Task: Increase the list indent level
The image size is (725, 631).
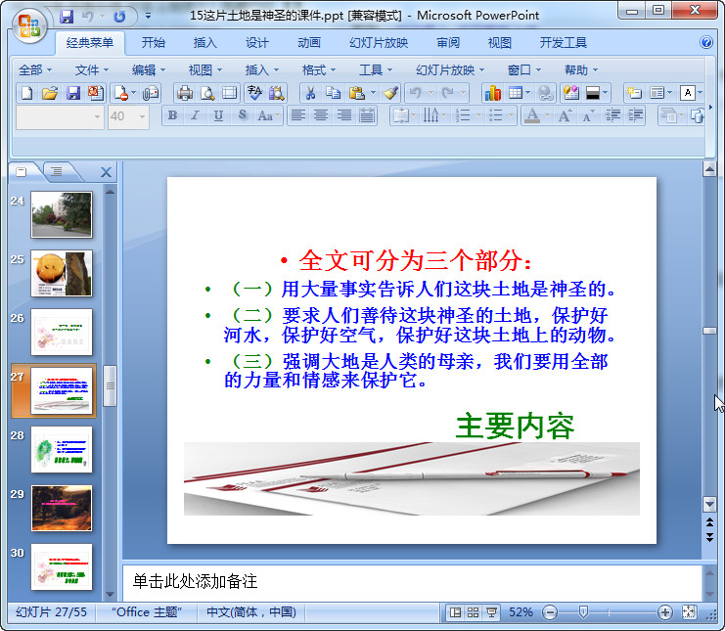Action: tap(636, 115)
